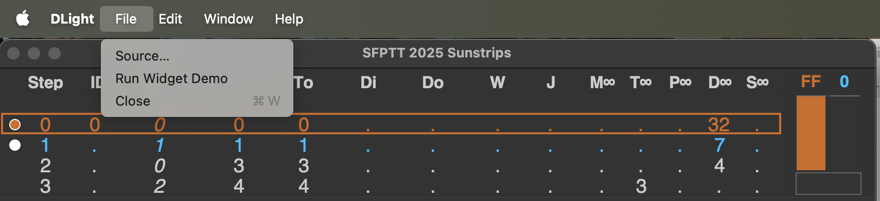Click the blue 0 fader header label
Screen dimensions: 880x201
pyautogui.click(x=844, y=82)
